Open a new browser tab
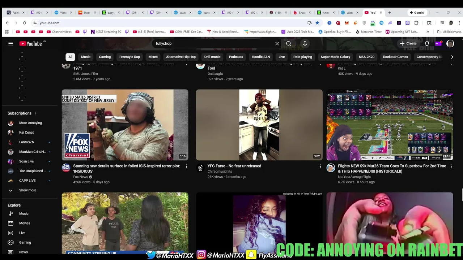 390,13
